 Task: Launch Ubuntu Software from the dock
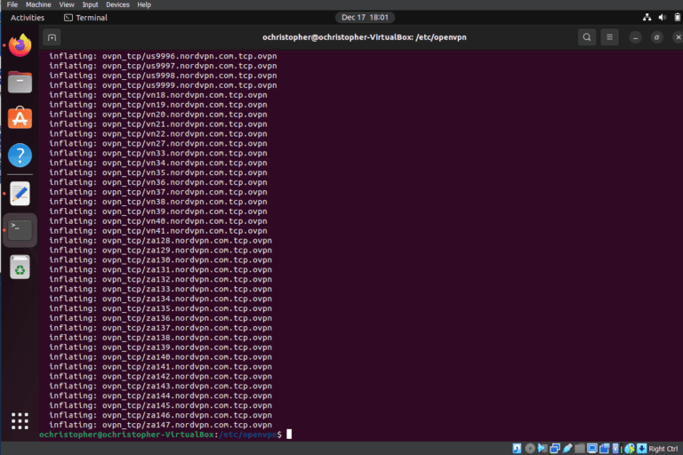[20, 118]
